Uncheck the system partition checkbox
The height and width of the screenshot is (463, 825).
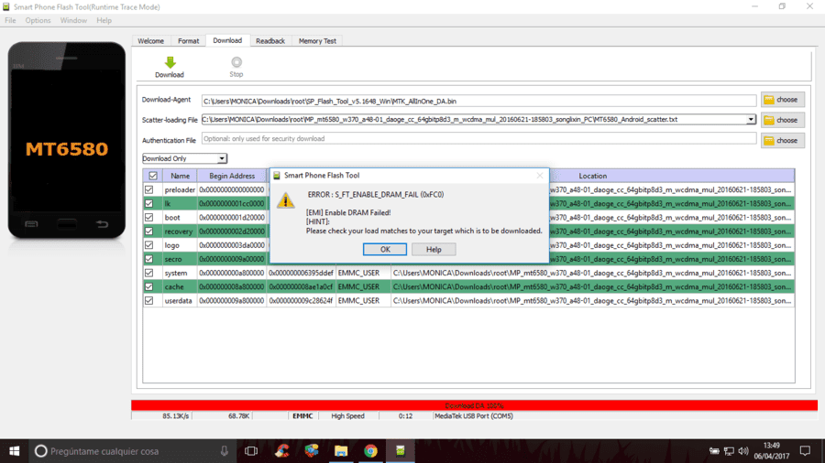coord(148,273)
